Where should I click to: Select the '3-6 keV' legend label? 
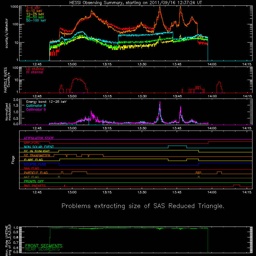click(33, 8)
